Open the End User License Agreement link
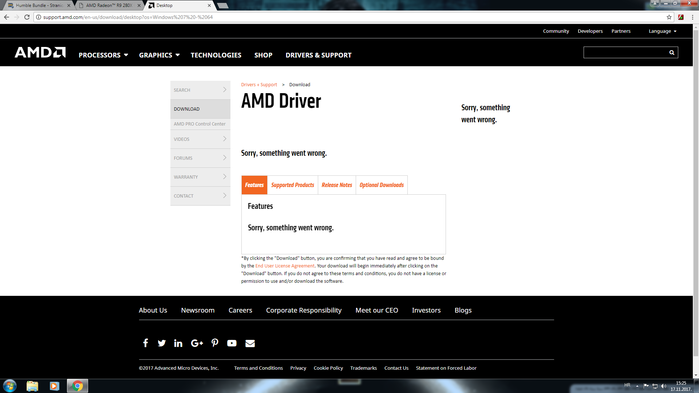This screenshot has height=393, width=699. pos(285,266)
